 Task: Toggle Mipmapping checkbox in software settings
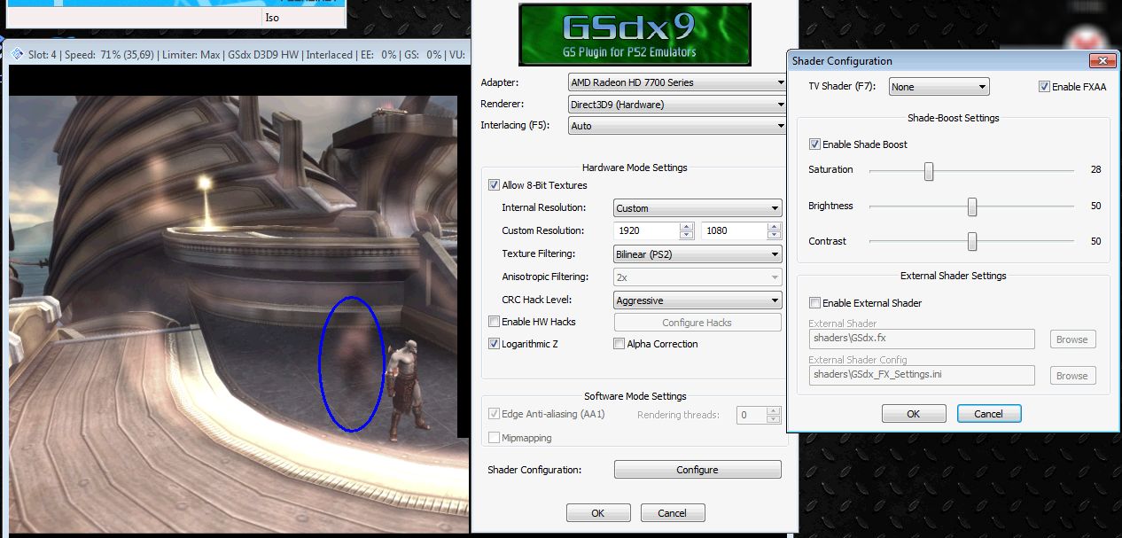coord(494,438)
